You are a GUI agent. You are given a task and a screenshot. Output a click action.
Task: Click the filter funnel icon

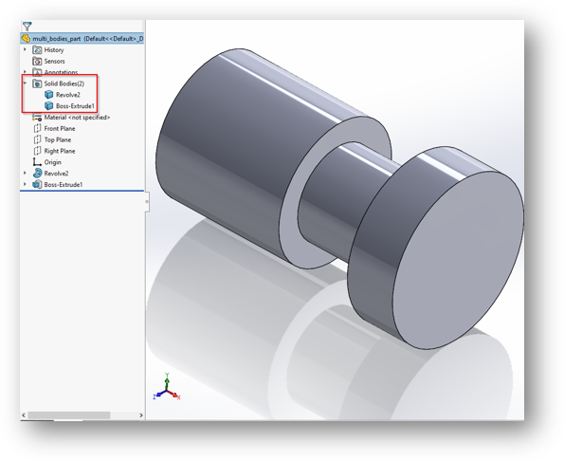pos(27,27)
